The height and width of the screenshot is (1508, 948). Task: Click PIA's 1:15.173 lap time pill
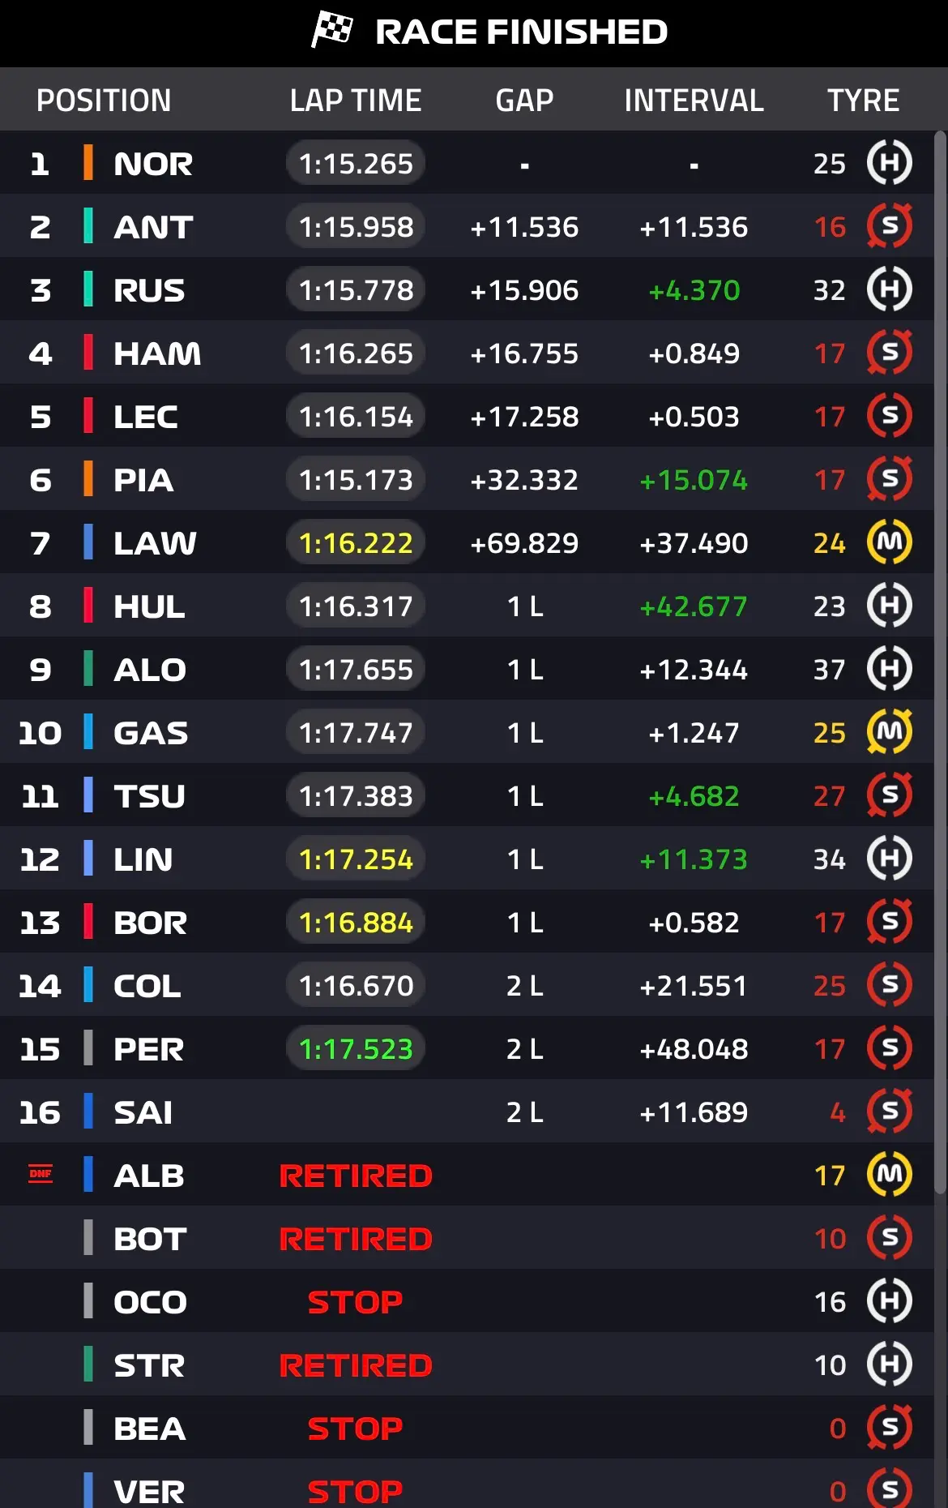click(356, 479)
